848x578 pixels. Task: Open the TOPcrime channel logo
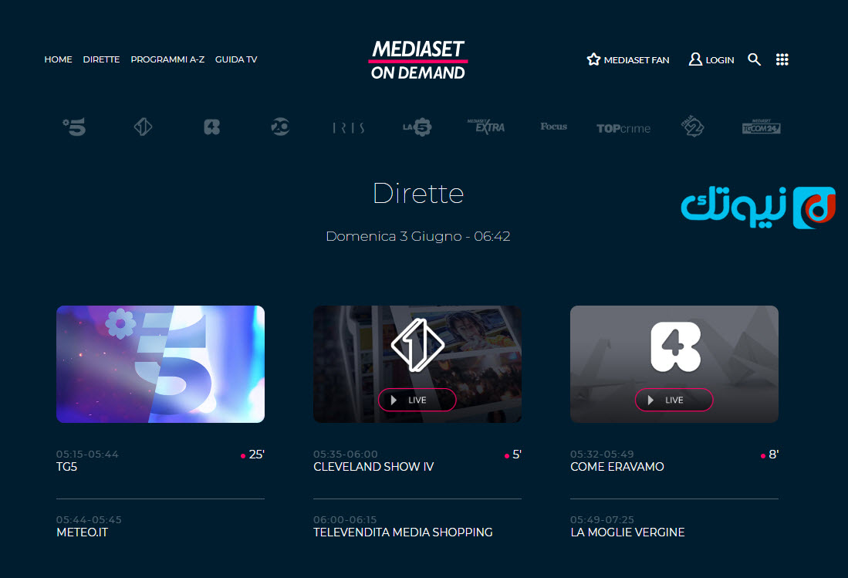623,129
